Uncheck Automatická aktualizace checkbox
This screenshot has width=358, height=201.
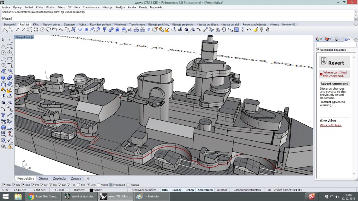pos(318,50)
